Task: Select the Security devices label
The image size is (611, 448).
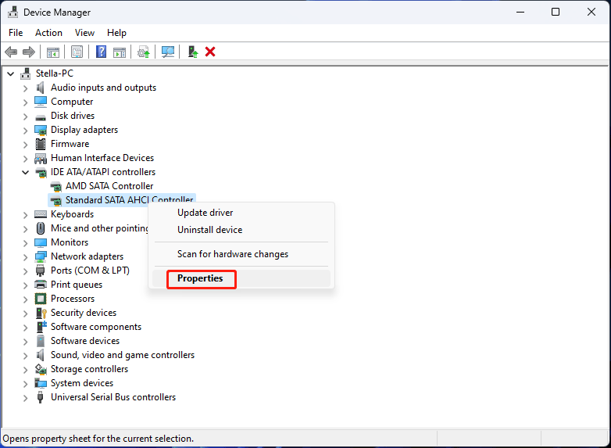Action: pyautogui.click(x=84, y=313)
